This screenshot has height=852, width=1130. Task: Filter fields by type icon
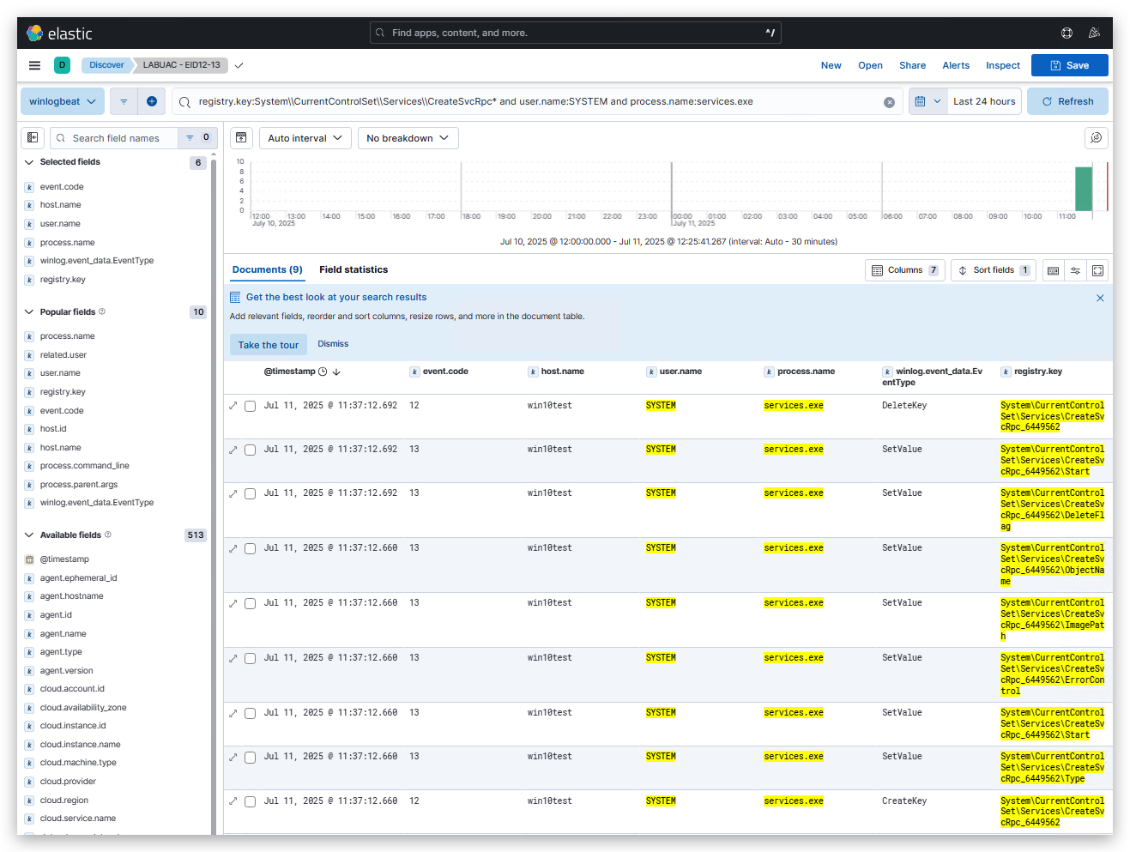coord(197,137)
